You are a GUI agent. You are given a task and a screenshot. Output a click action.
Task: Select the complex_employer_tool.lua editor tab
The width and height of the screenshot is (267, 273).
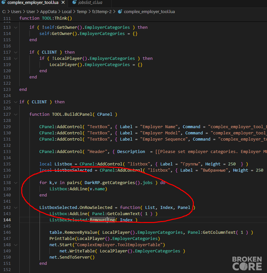click(x=33, y=3)
